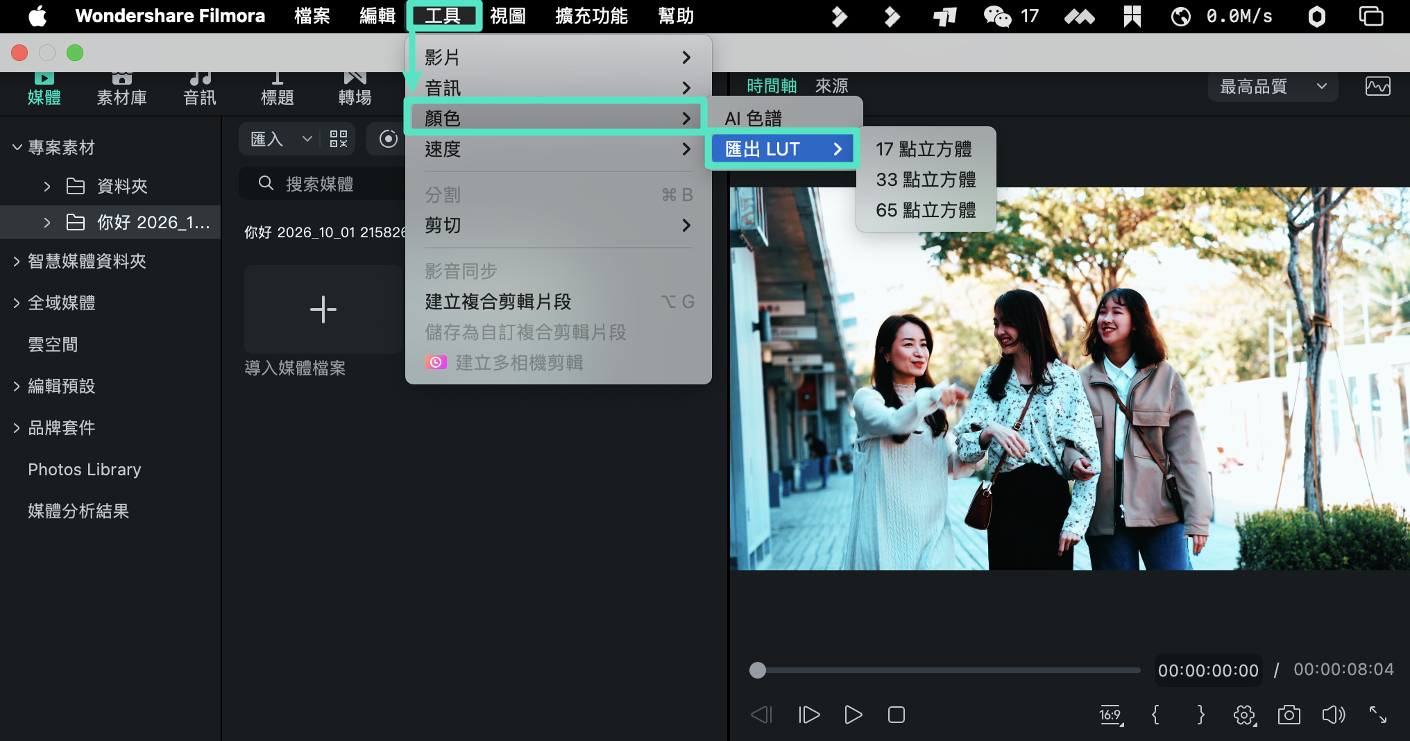Choose 65 點立方體 LUT export option
This screenshot has width=1410, height=741.
coord(926,210)
